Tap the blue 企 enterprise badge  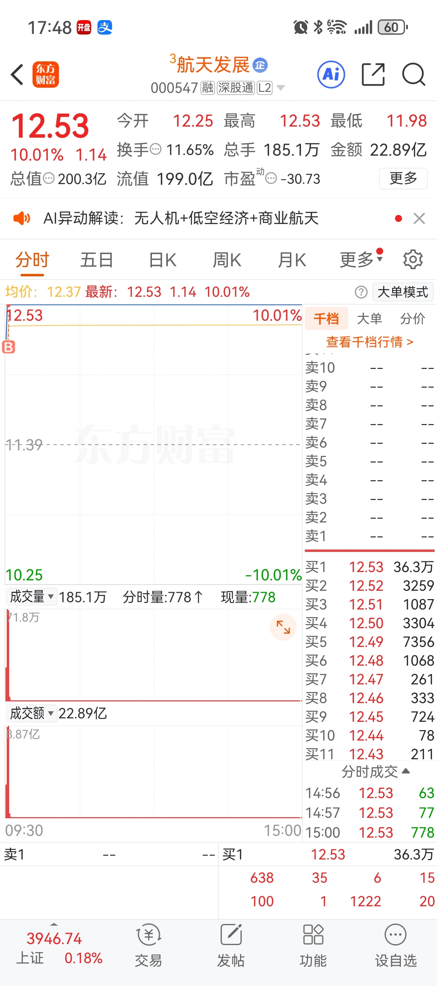[x=260, y=65]
